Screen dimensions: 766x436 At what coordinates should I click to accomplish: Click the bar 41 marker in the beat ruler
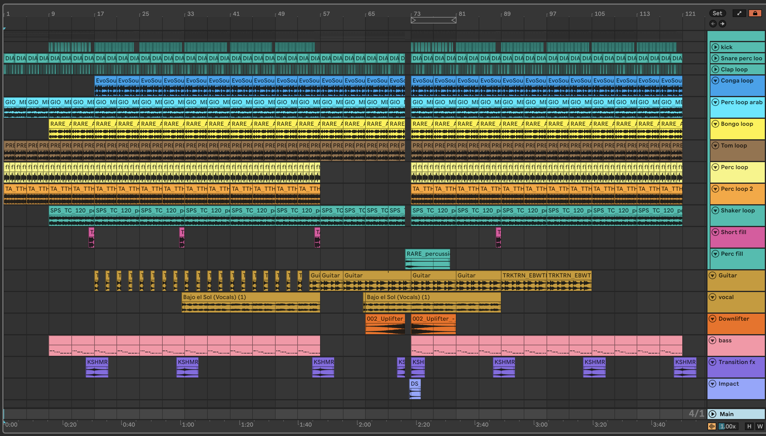[236, 14]
